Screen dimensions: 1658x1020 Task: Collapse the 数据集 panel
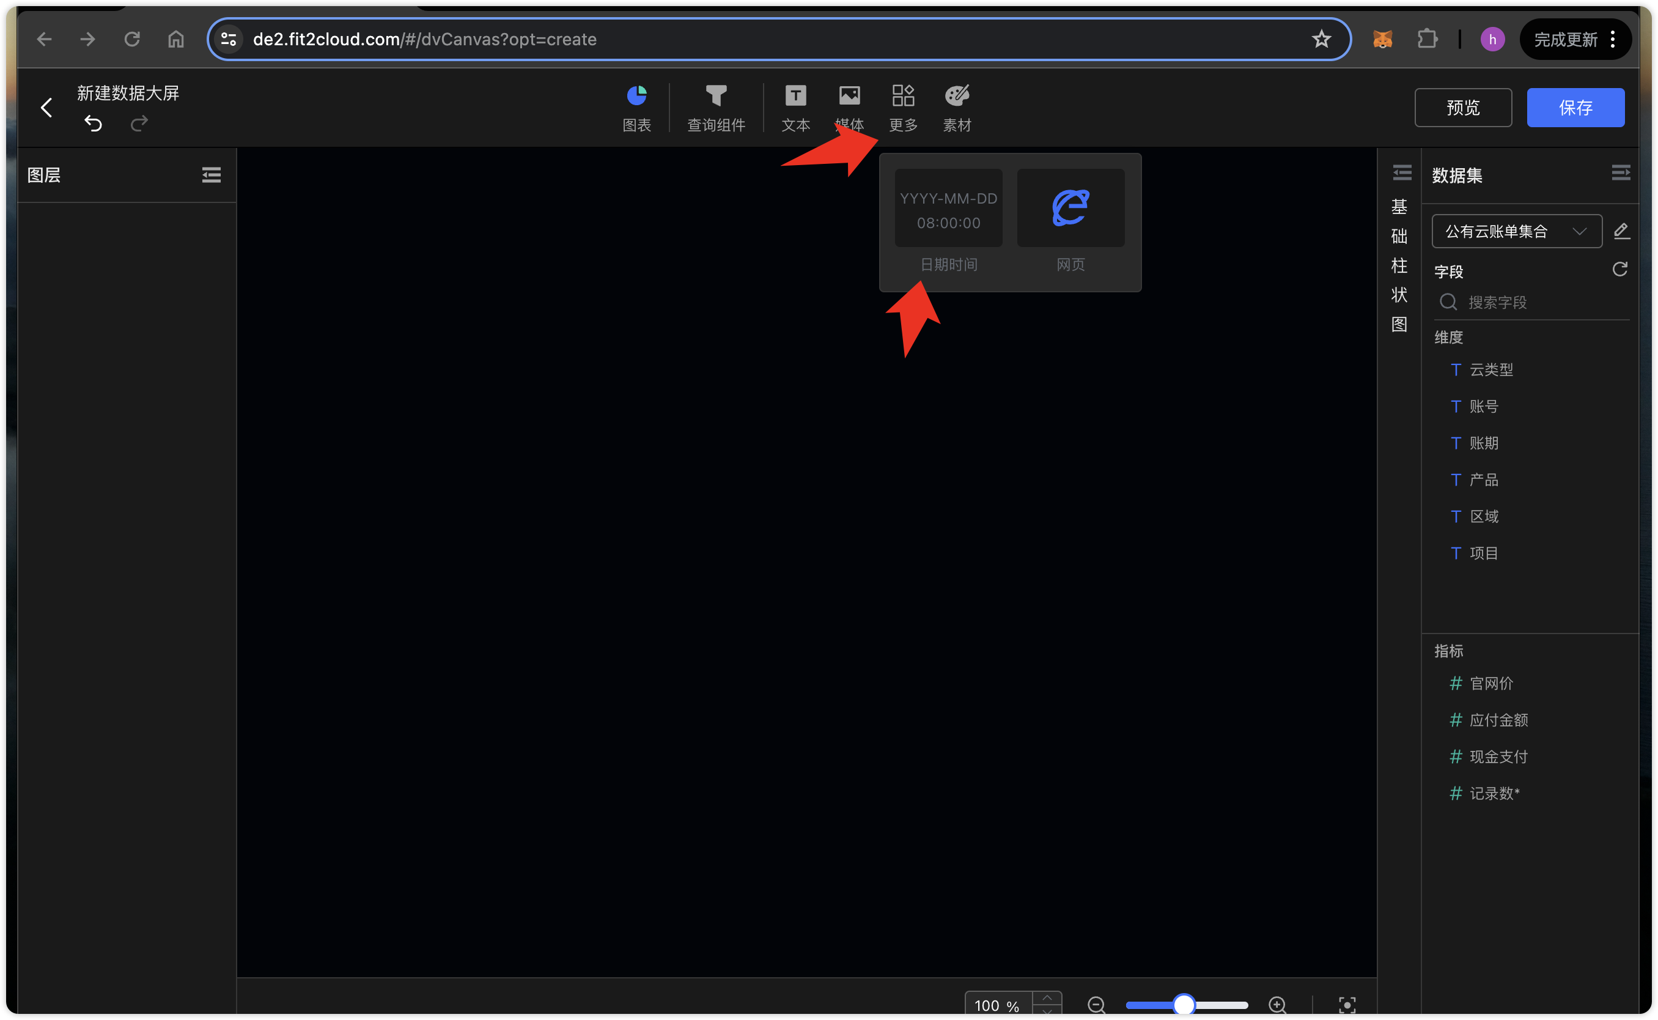(x=1620, y=174)
